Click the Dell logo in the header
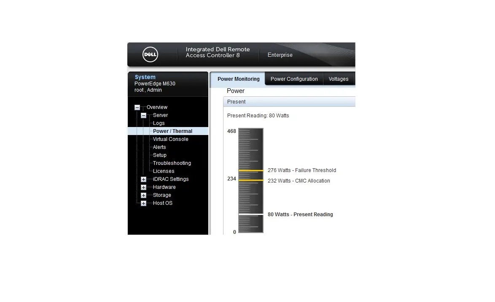 tap(151, 54)
